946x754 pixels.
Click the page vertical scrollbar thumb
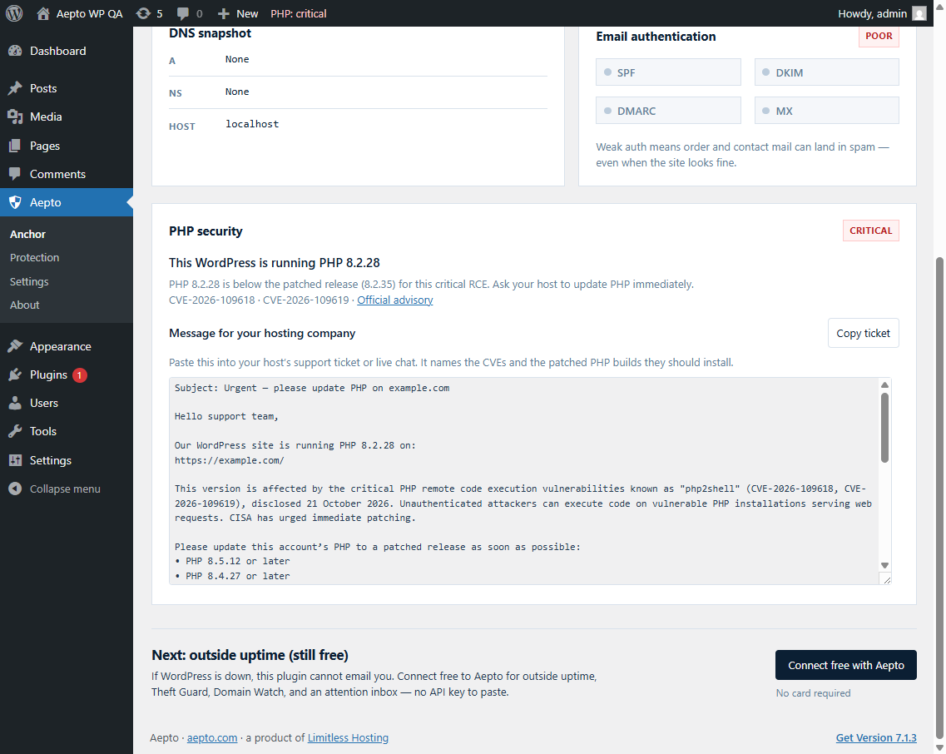coord(939,498)
